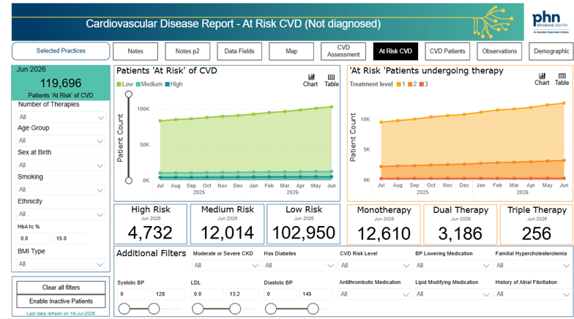Toggle the Low risk legend marker
The height and width of the screenshot is (319, 574).
click(119, 84)
